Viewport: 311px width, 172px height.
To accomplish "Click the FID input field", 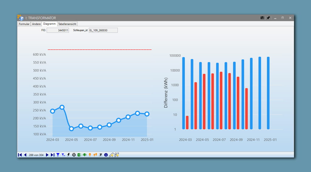I will pyautogui.click(x=58, y=30).
